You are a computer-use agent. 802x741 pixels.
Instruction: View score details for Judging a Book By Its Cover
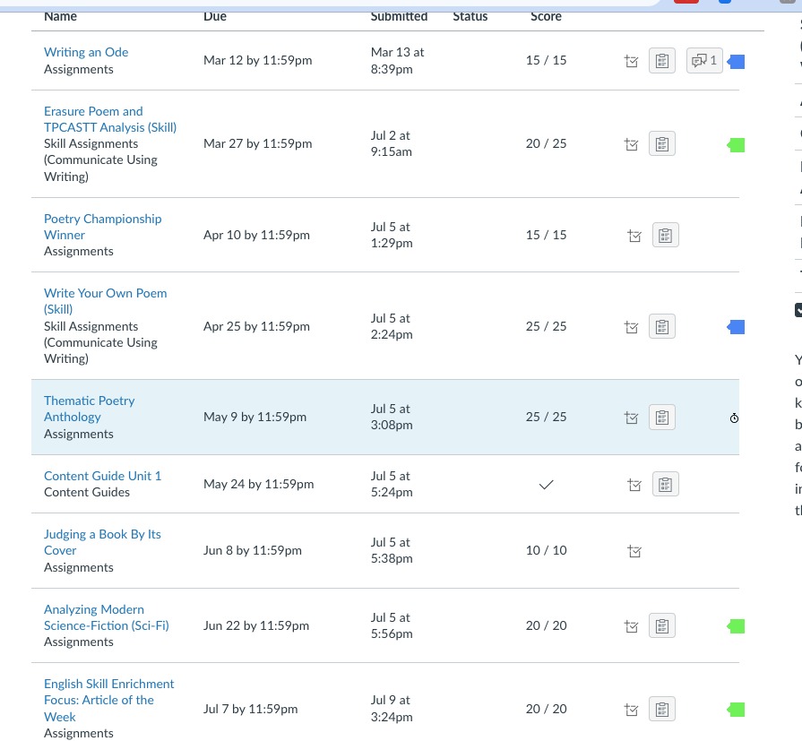point(634,551)
